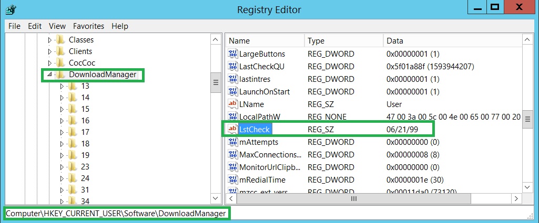Click folder icon for key 15
539x223 pixels.
(x=73, y=109)
